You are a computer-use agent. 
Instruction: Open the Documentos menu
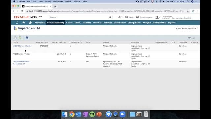coord(120,23)
